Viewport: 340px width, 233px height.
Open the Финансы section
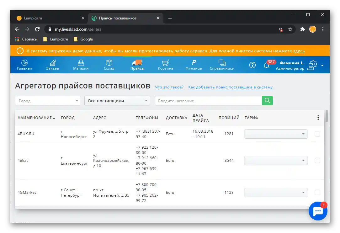194,65
